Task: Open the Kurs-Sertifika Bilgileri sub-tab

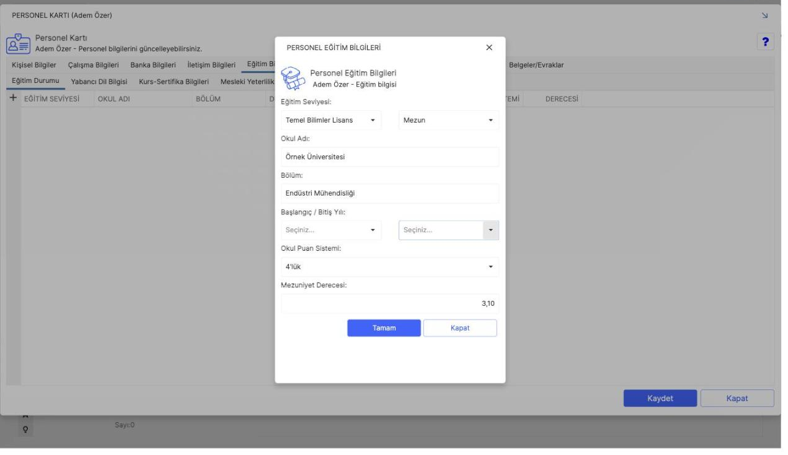Action: pos(174,82)
